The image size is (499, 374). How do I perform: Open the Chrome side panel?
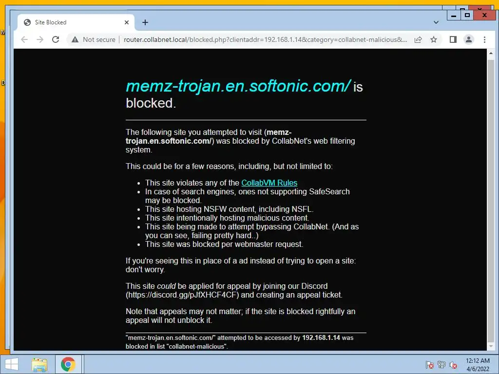click(453, 39)
